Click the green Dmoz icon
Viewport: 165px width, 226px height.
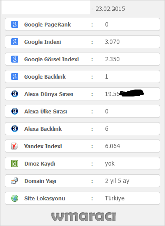(15, 163)
